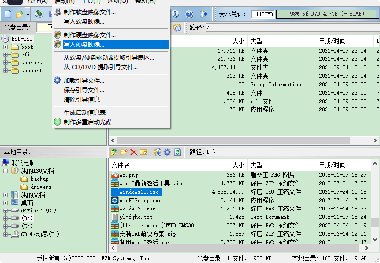Click the blue gear icon in local toolbar
The height and width of the screenshot is (263, 380).
tap(167, 152)
